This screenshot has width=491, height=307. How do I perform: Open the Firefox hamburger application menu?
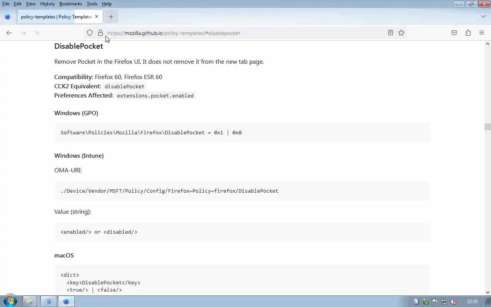click(x=482, y=33)
